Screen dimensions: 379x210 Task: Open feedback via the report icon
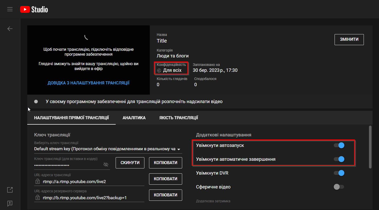coord(10,203)
